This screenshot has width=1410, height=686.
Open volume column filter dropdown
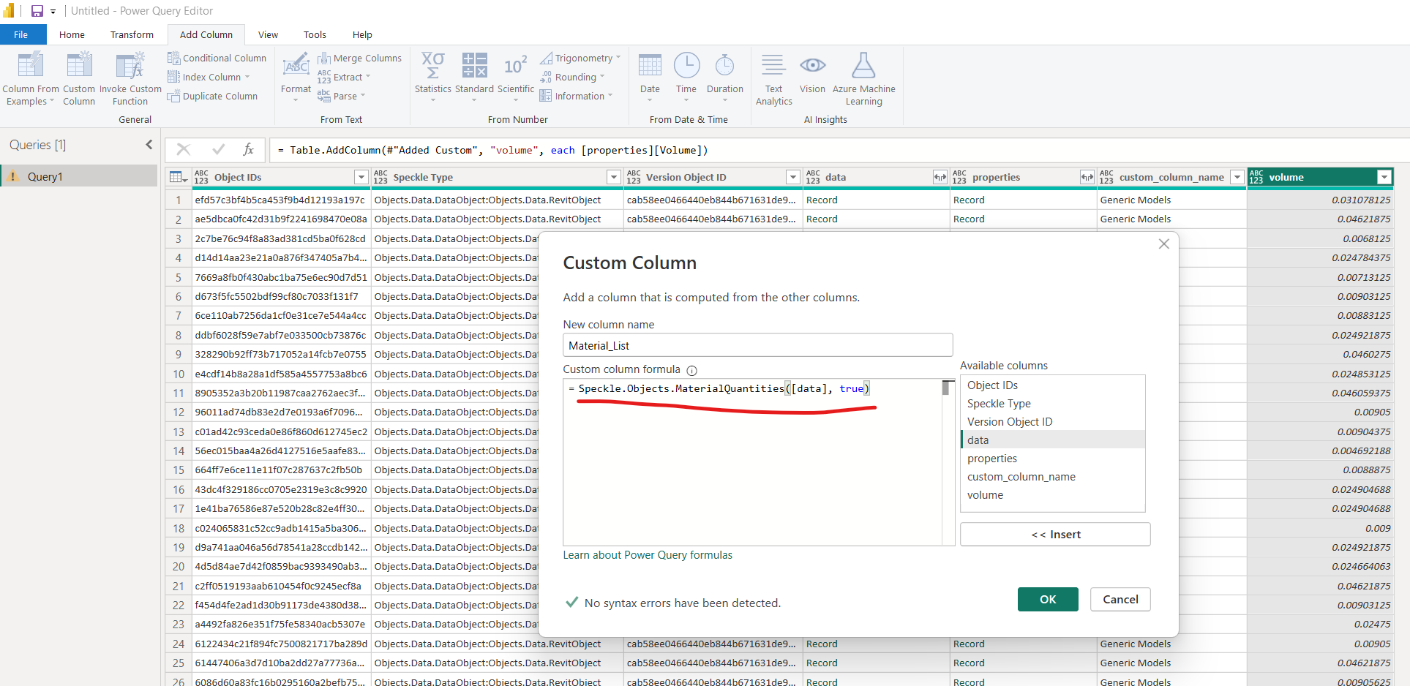point(1384,177)
